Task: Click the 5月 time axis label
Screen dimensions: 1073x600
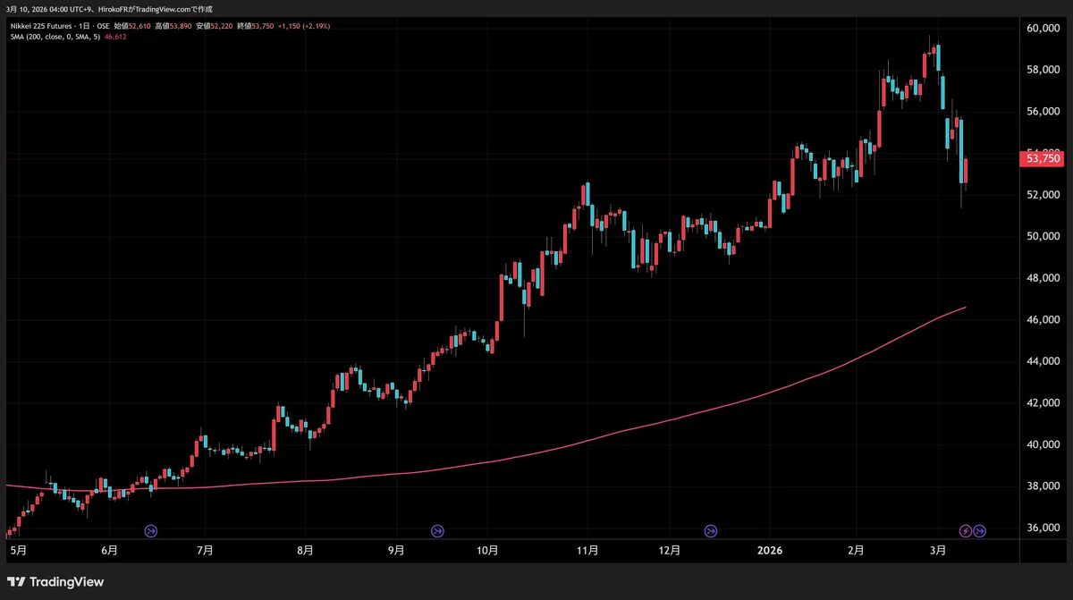Action: (x=18, y=551)
